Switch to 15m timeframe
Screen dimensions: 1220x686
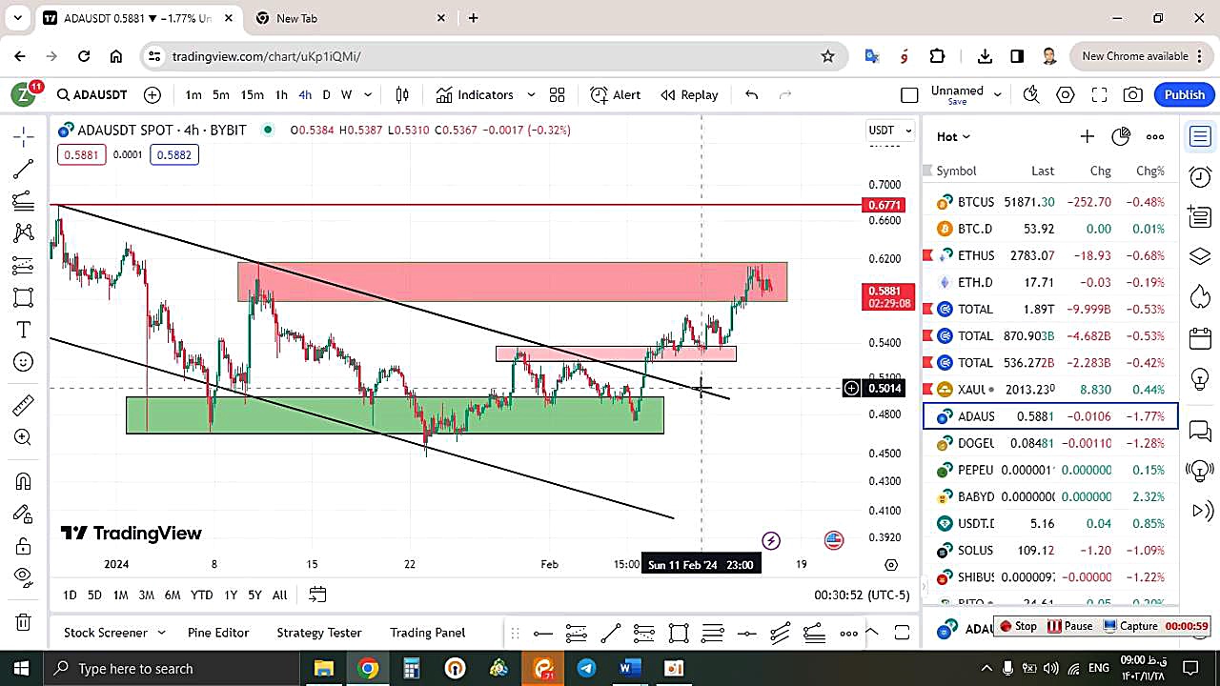pos(252,94)
